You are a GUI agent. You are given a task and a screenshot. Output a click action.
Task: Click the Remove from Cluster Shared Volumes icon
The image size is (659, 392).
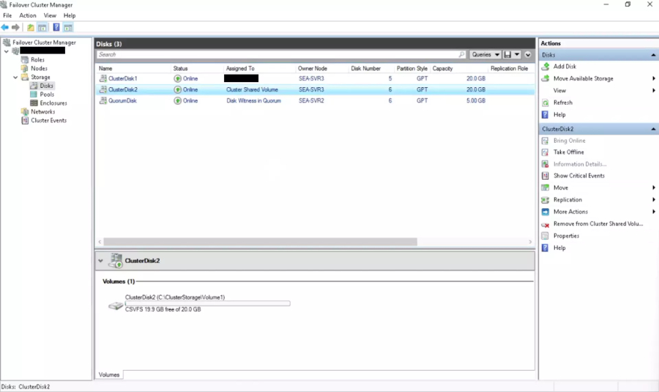546,224
